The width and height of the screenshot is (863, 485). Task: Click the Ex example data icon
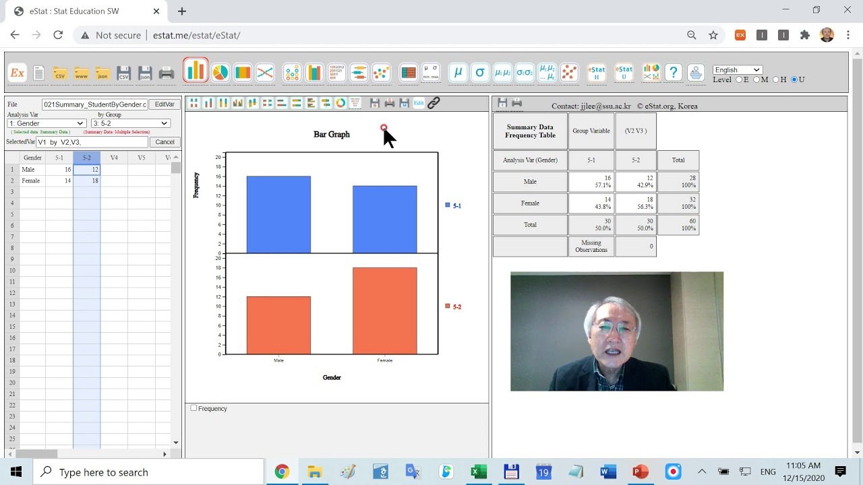(17, 73)
